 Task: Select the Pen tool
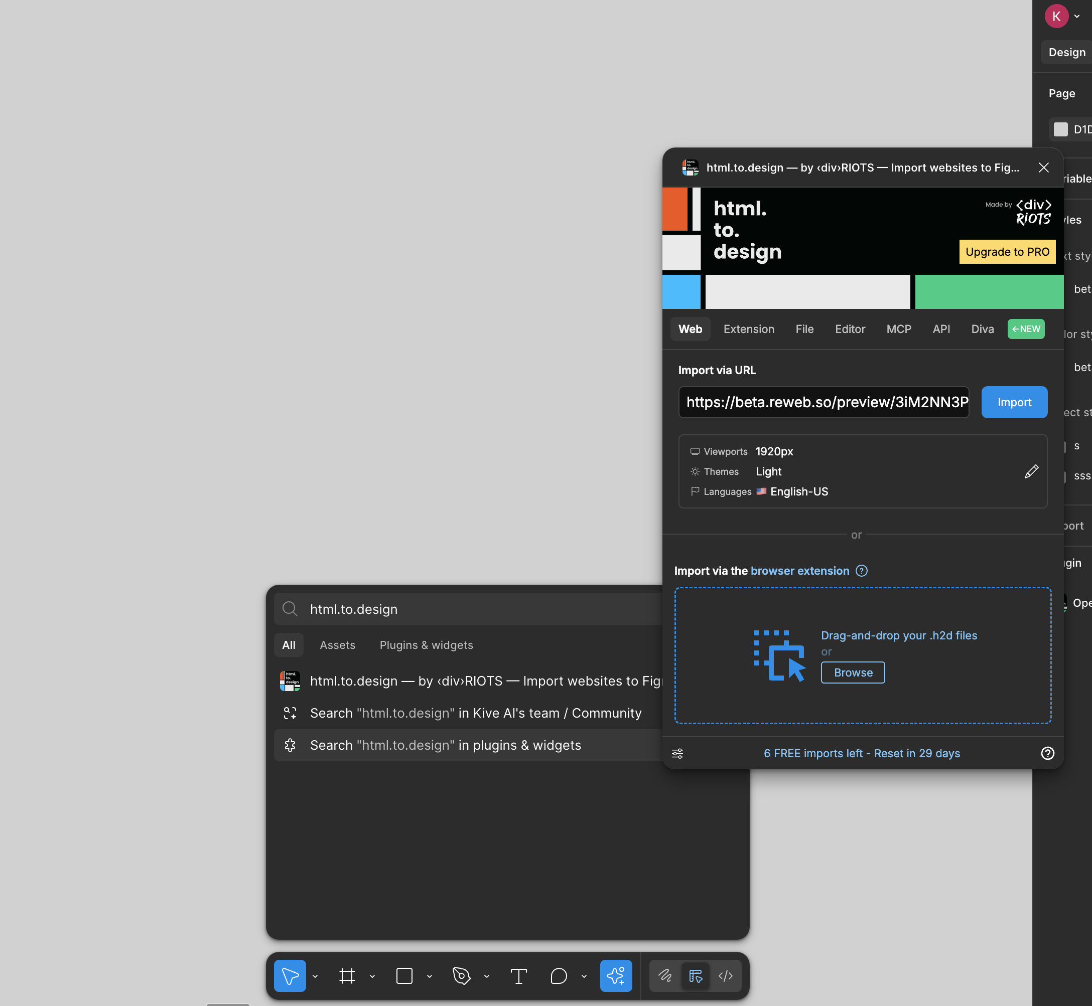(x=461, y=975)
